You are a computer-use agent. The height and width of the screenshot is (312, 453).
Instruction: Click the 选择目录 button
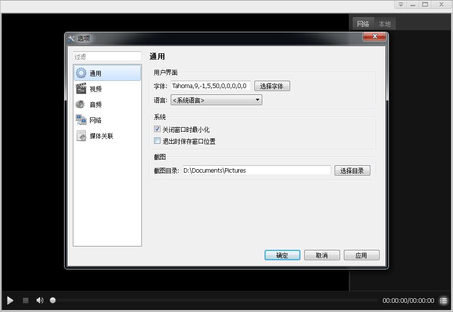click(352, 170)
